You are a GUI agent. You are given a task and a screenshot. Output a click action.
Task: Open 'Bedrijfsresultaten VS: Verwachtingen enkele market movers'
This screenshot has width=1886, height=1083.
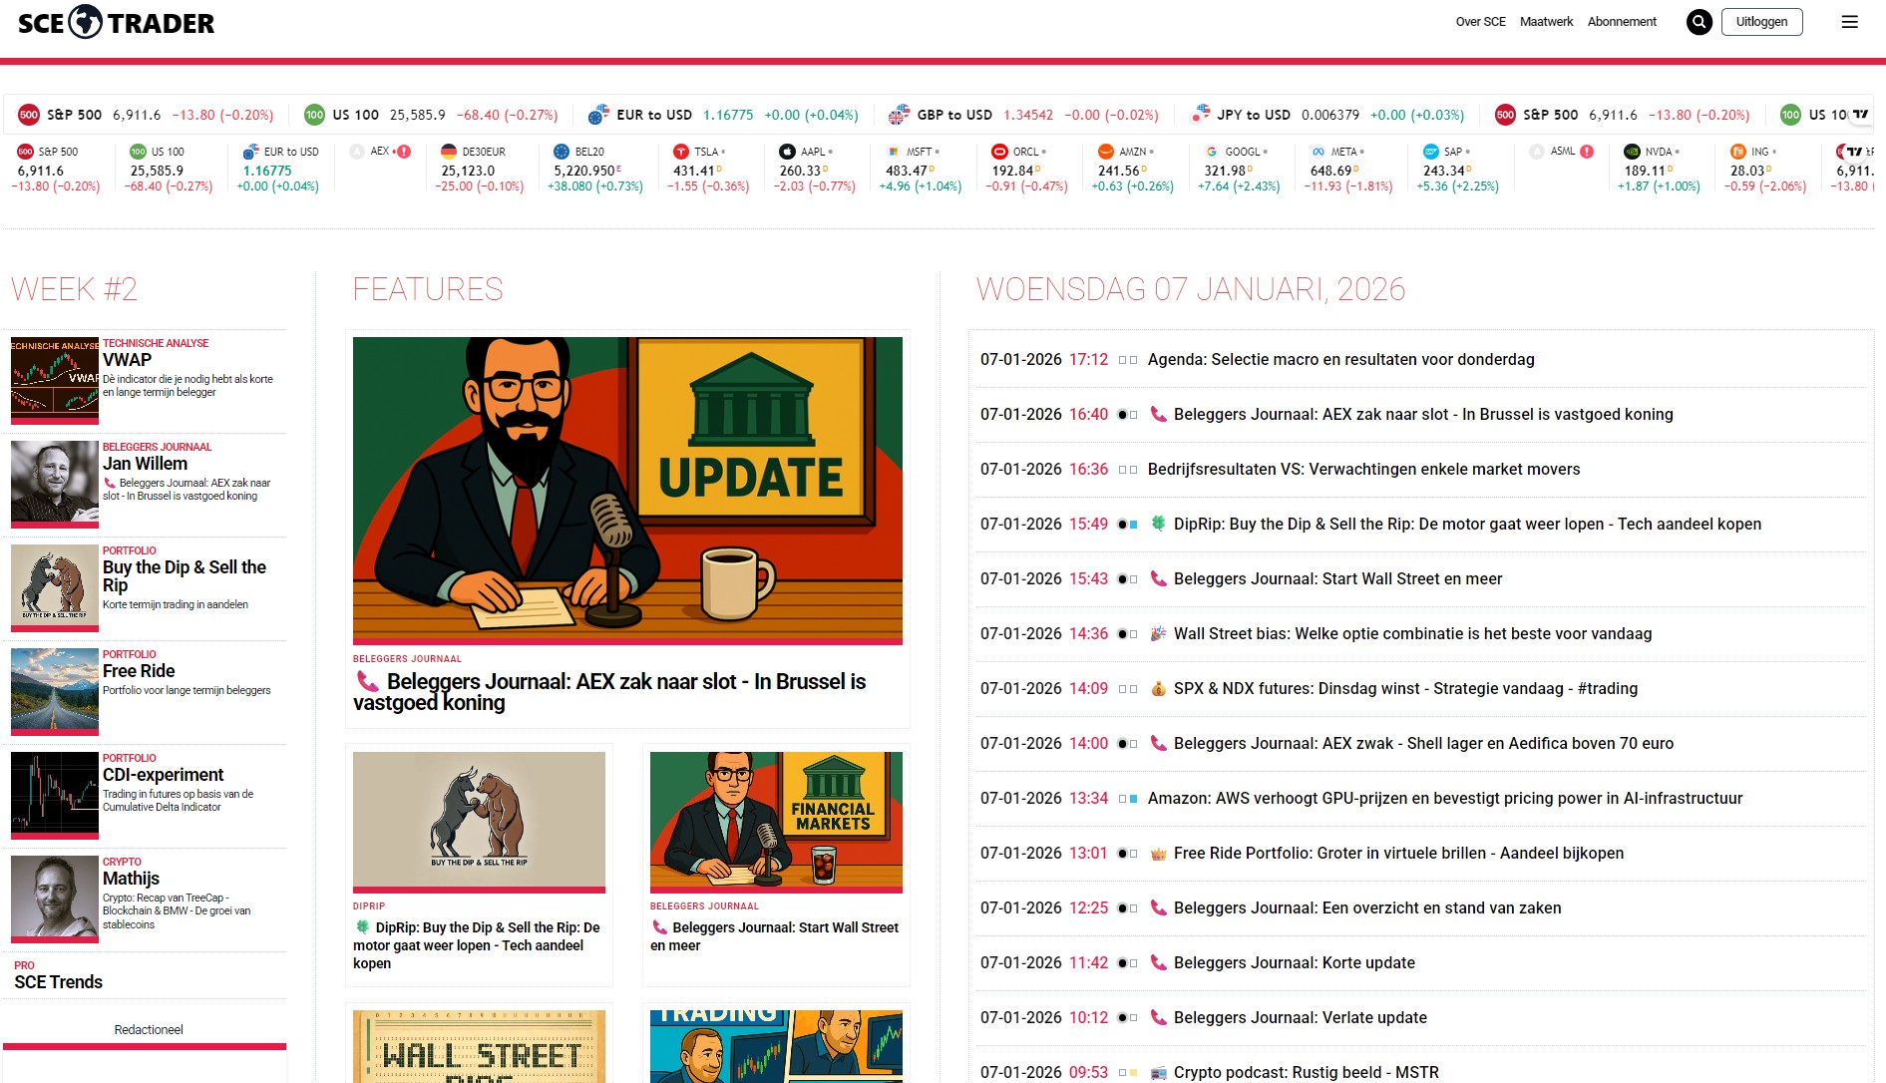pyautogui.click(x=1363, y=469)
